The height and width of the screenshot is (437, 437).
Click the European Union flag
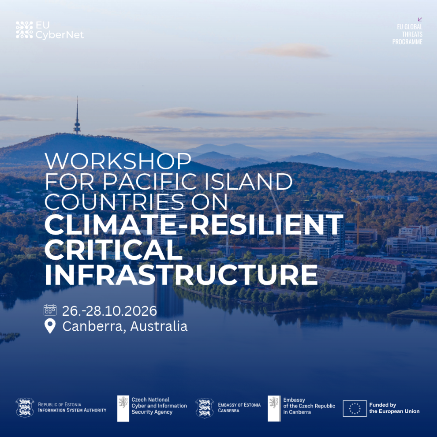pos(355,408)
